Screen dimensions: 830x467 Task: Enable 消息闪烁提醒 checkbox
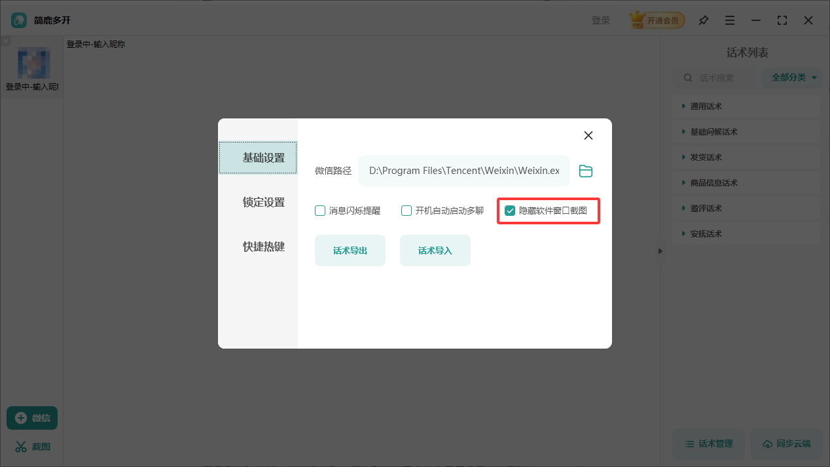[320, 211]
